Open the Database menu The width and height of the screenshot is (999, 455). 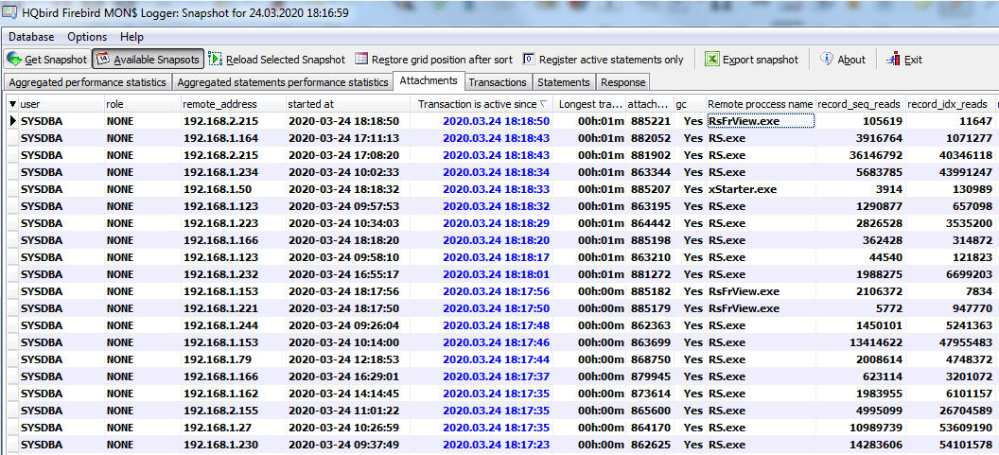pos(31,37)
